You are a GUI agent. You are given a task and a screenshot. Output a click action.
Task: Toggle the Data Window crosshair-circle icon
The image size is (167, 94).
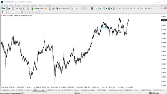click(x=17, y=9)
